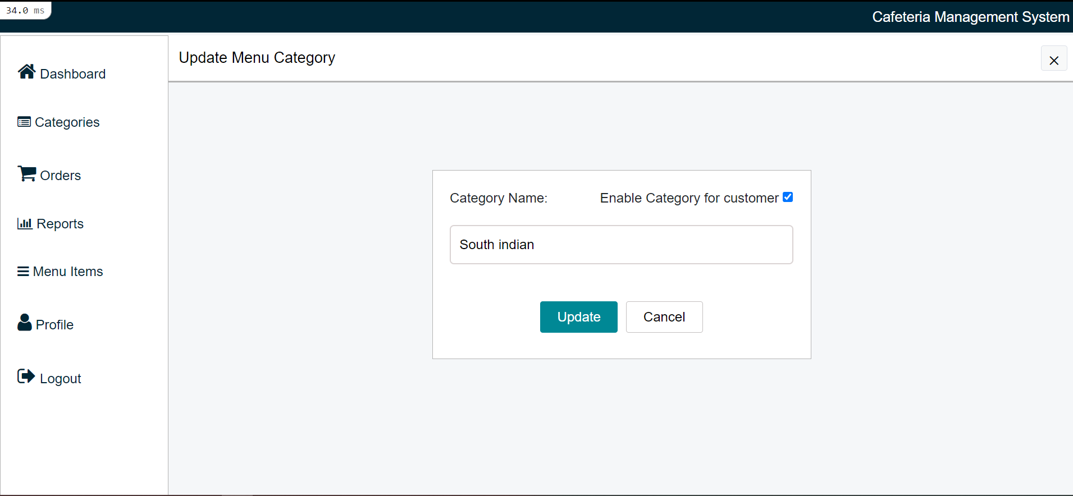
Task: Click the 34.0 ms latency indicator
Action: tap(25, 10)
